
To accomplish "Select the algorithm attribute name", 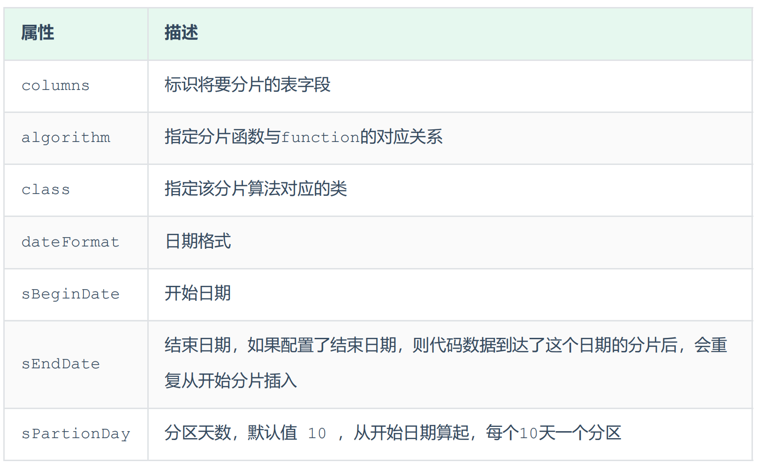I will coord(66,138).
